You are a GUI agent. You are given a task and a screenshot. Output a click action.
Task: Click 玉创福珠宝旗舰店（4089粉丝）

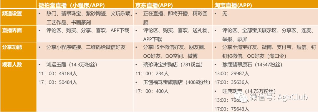tap(177, 82)
